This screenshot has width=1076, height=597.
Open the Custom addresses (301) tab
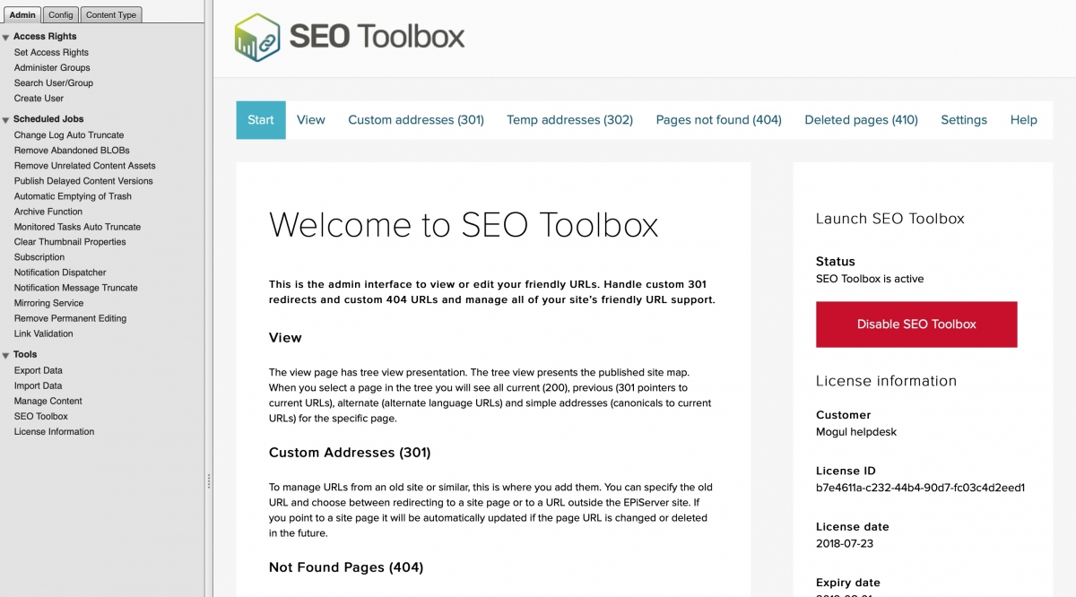[415, 118]
